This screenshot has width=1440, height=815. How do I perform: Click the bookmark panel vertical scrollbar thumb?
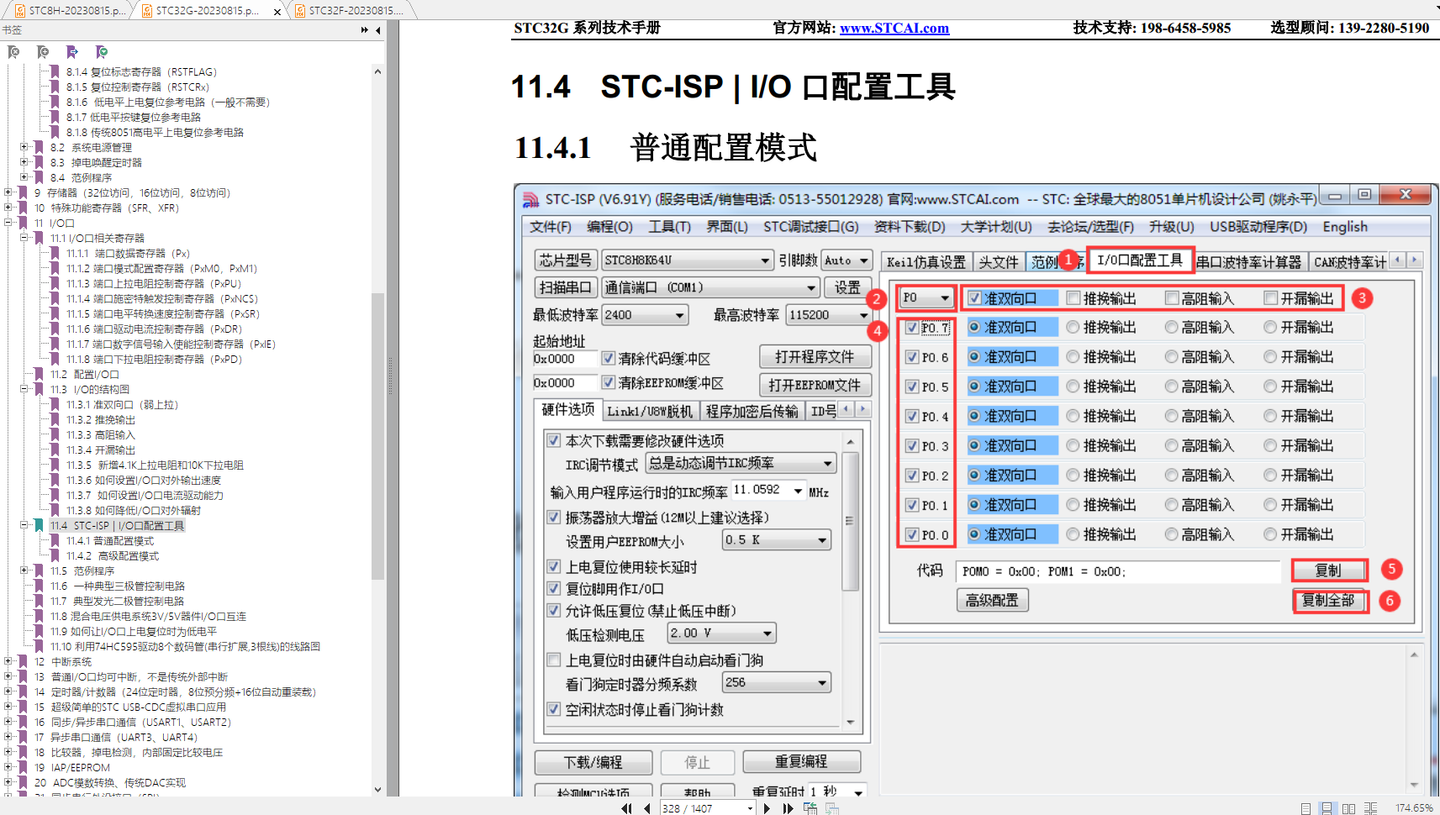coord(377,437)
